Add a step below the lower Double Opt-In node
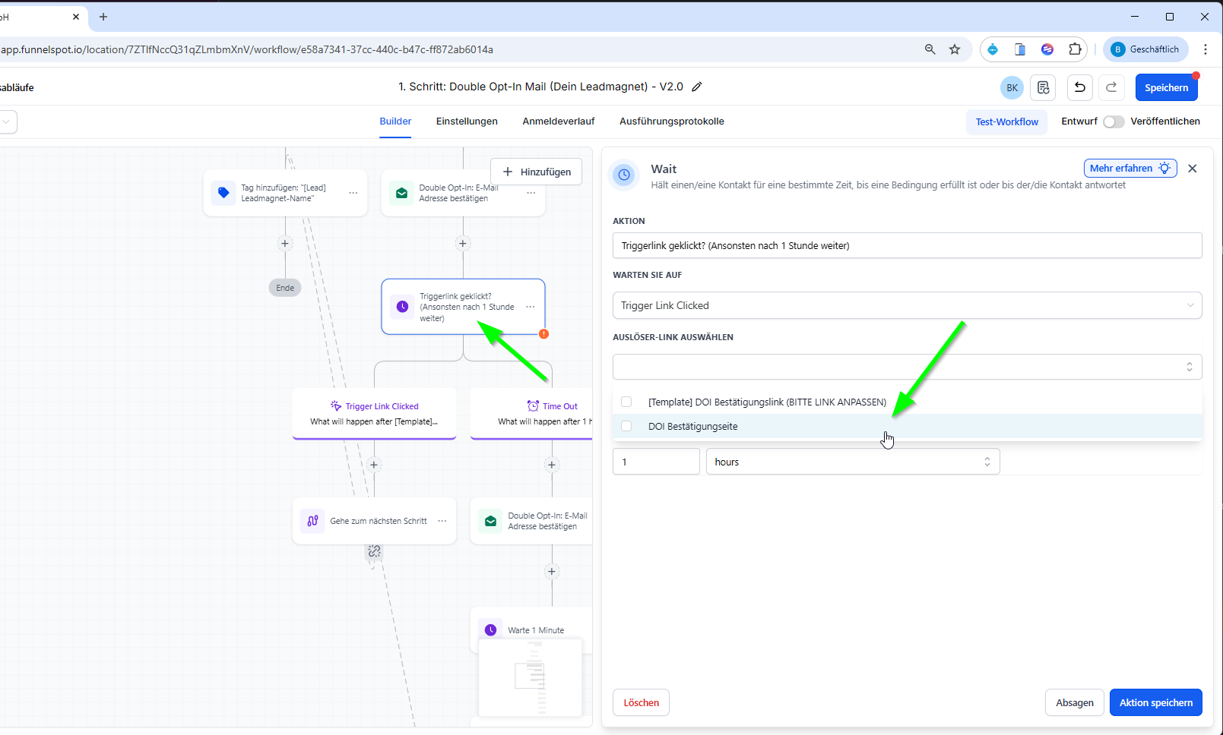This screenshot has width=1223, height=735. pyautogui.click(x=552, y=572)
